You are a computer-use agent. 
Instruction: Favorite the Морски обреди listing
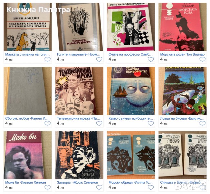tap(151, 188)
